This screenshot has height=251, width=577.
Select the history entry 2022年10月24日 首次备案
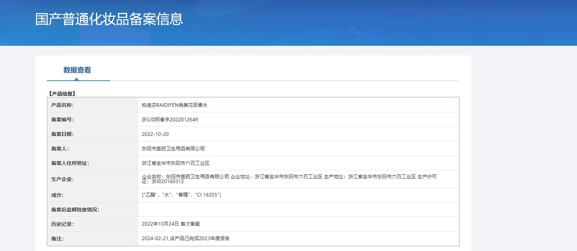click(170, 224)
